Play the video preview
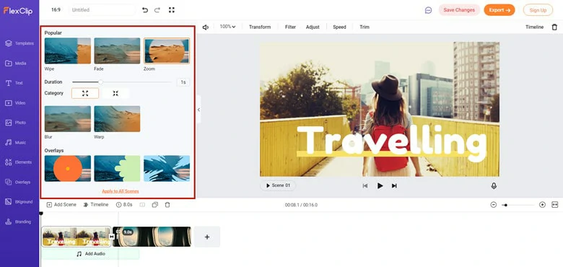This screenshot has width=563, height=267. 380,186
